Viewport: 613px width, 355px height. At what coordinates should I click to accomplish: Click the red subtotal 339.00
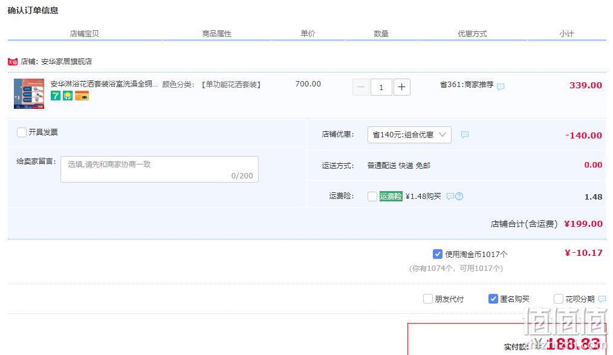pos(586,85)
